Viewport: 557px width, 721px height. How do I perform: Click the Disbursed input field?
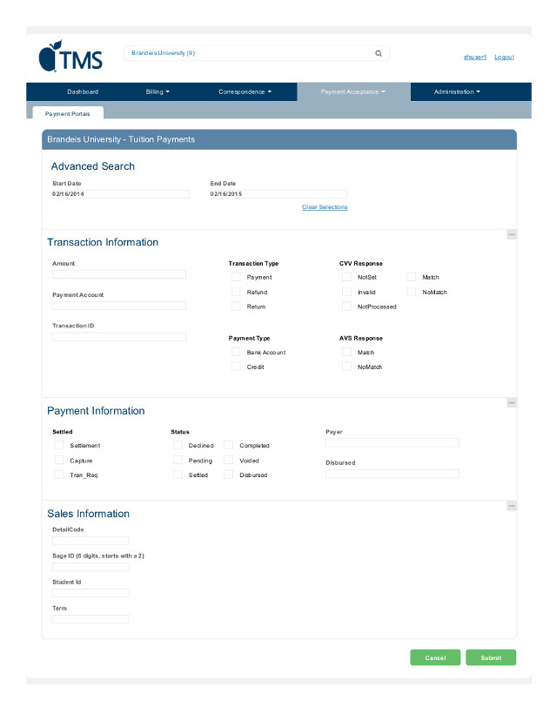click(392, 474)
